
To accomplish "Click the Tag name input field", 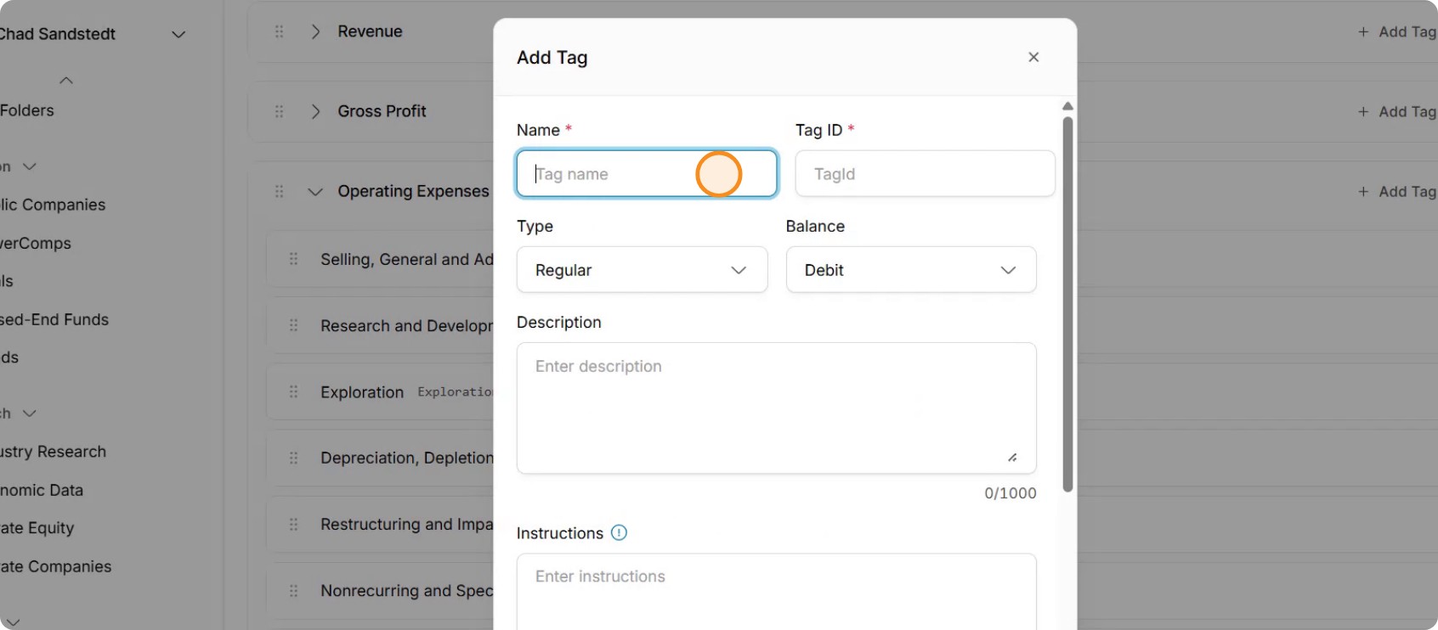I will tap(647, 174).
